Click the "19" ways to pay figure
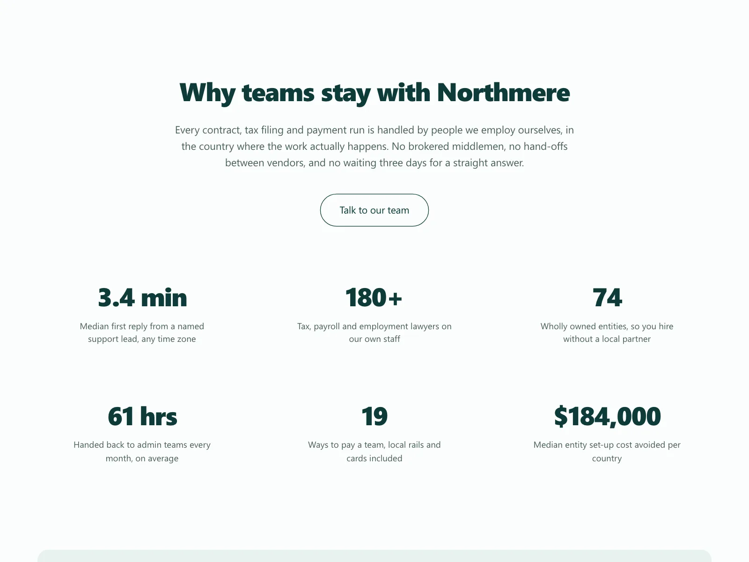 pyautogui.click(x=374, y=416)
